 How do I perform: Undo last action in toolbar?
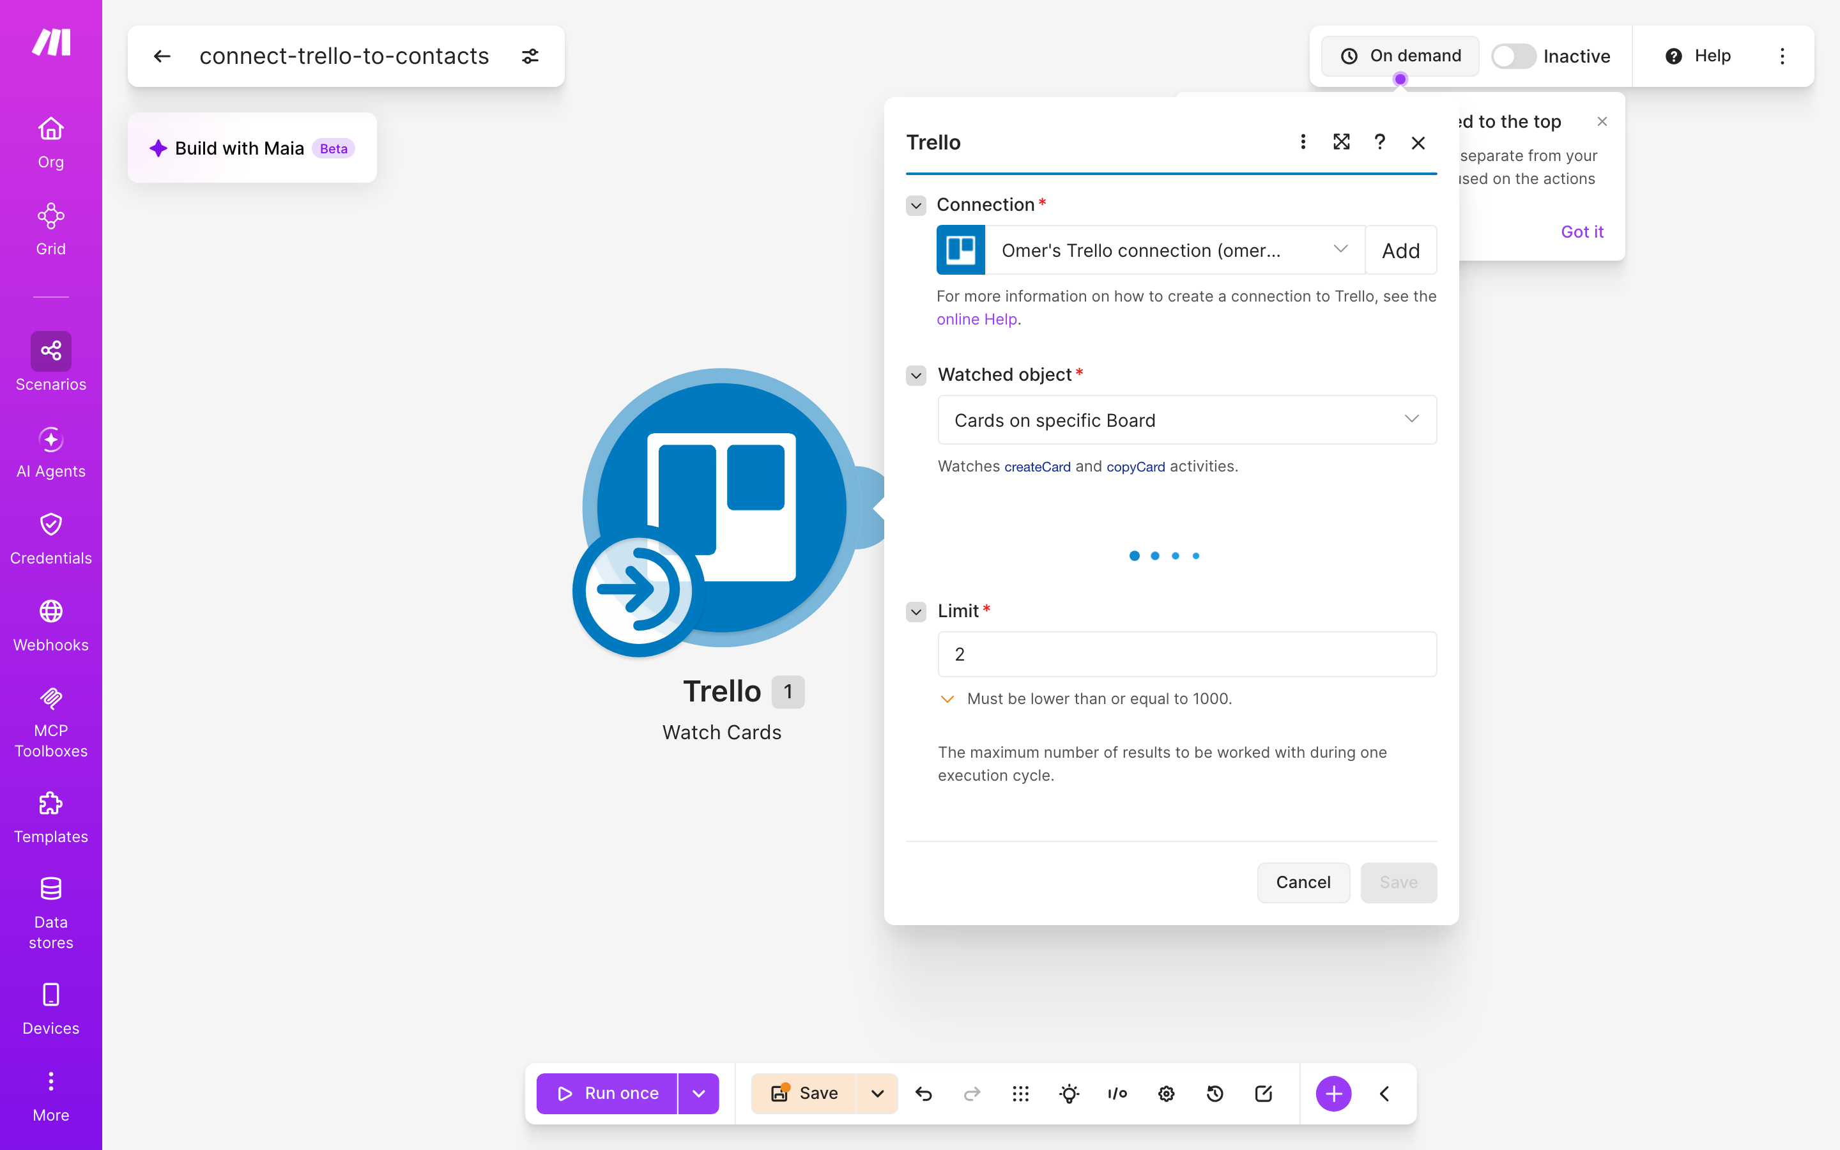pyautogui.click(x=924, y=1093)
